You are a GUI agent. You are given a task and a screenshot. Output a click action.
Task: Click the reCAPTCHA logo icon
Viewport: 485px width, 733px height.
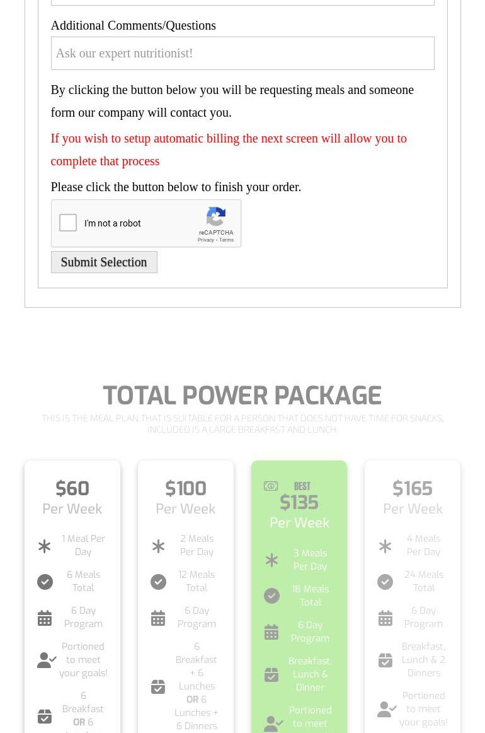click(216, 217)
